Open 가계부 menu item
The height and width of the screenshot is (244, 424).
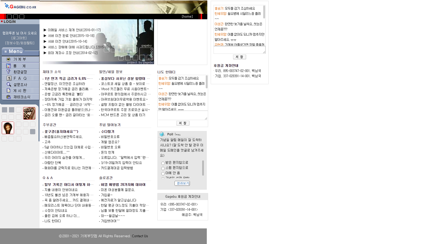click(20, 59)
